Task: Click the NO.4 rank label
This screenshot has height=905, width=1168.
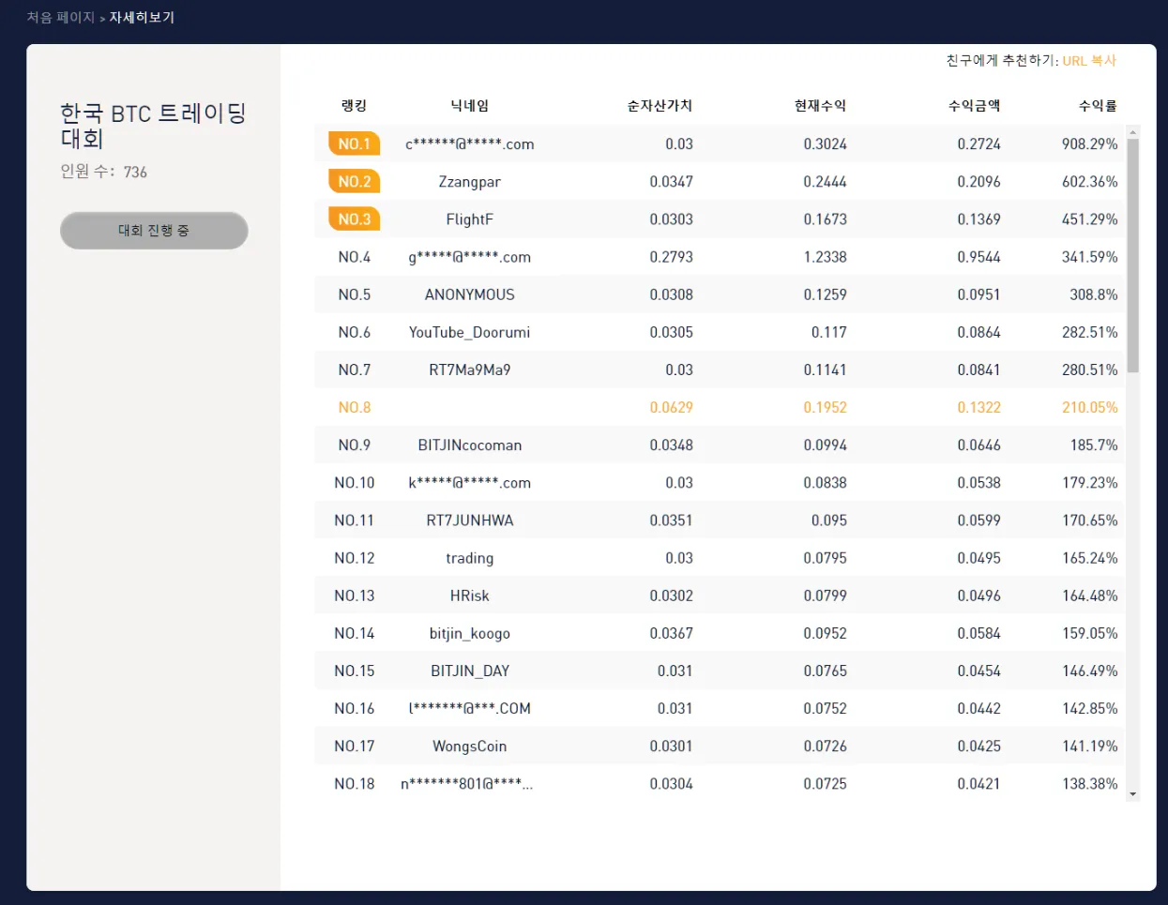Action: [x=354, y=257]
